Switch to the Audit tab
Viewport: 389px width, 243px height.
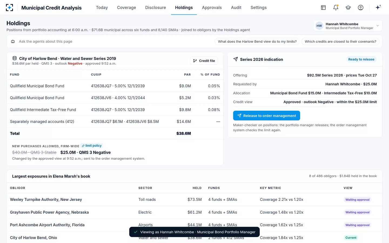coord(236,8)
